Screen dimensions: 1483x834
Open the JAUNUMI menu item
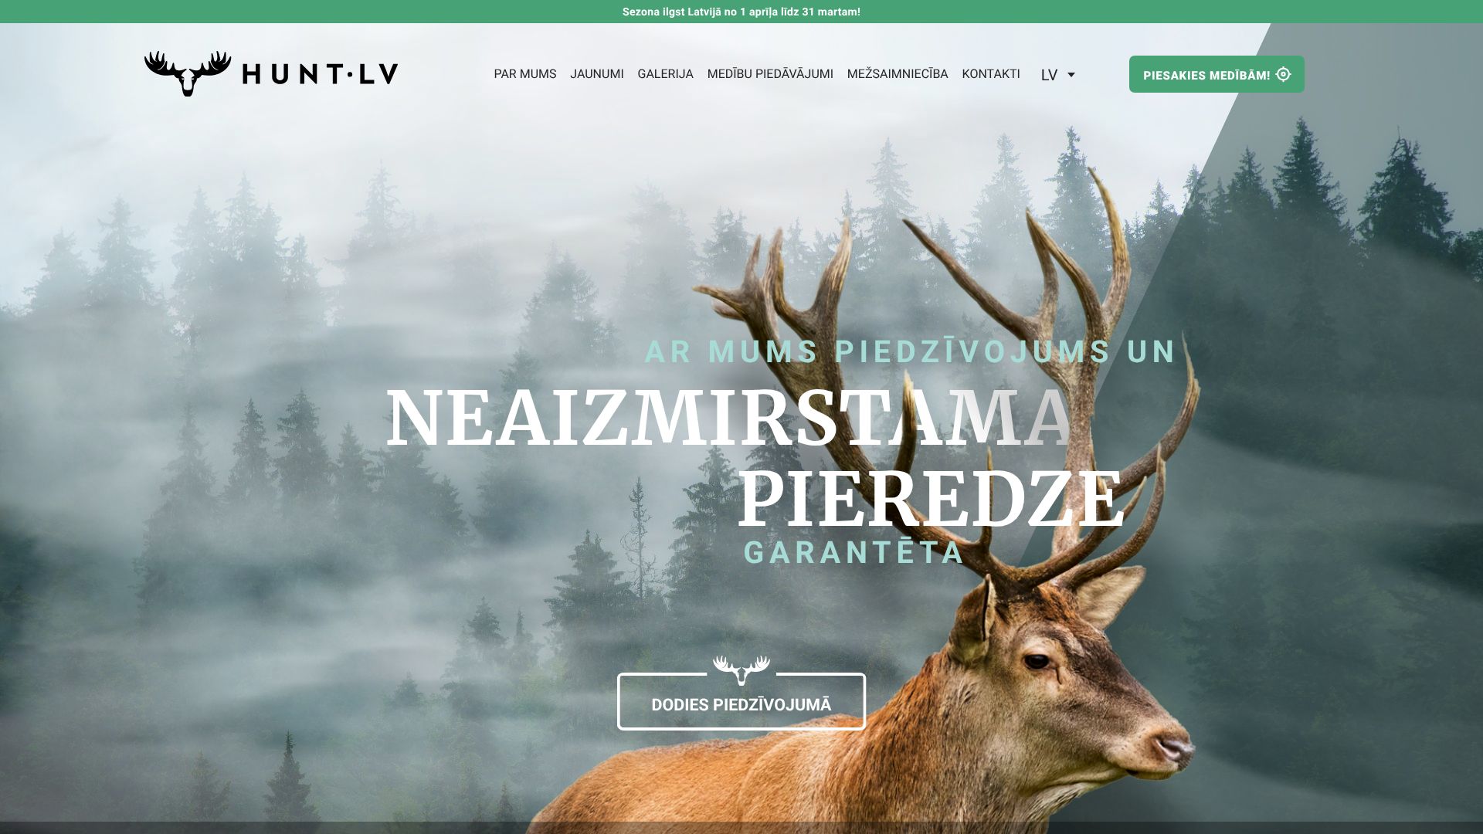click(x=597, y=74)
